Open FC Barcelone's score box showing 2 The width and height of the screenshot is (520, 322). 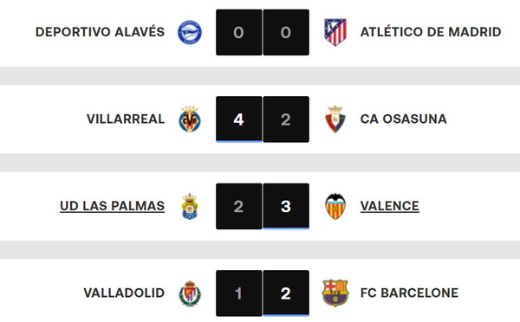tap(286, 293)
